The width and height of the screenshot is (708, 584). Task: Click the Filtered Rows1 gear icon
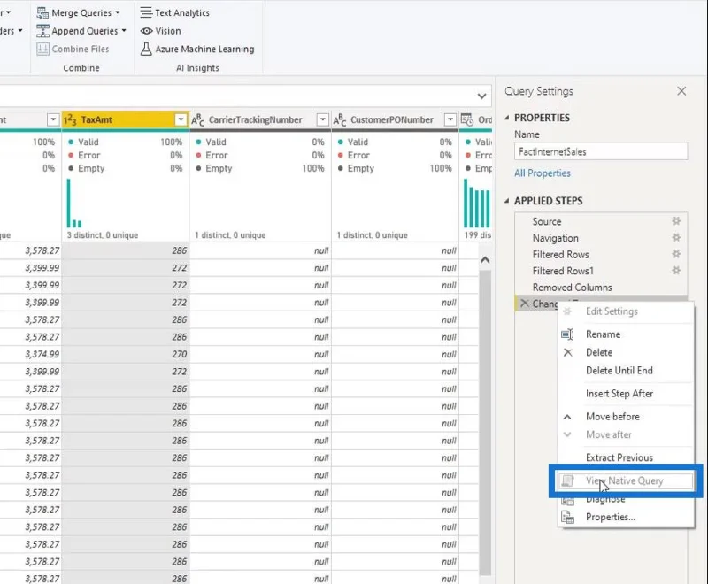(x=676, y=271)
